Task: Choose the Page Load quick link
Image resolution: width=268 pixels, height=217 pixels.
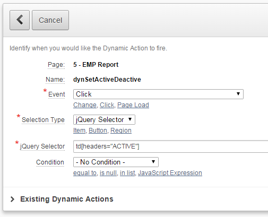Action: (133, 105)
